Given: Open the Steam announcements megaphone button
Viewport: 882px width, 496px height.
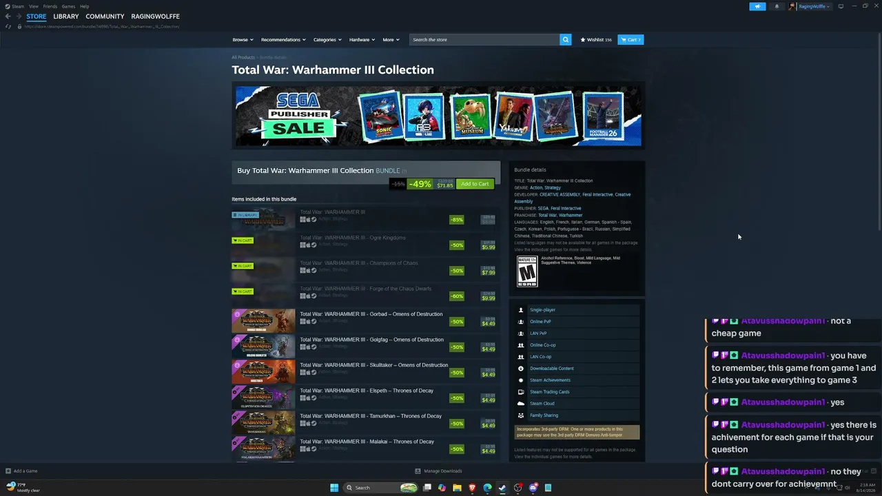Looking at the screenshot, I should tap(757, 6).
